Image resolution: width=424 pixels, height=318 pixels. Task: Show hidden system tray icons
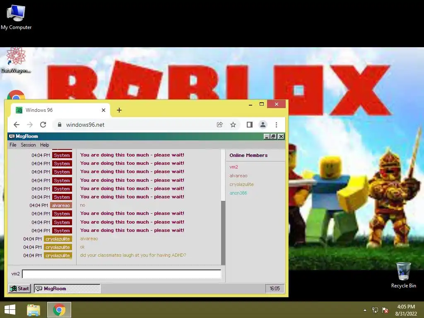coord(365,310)
